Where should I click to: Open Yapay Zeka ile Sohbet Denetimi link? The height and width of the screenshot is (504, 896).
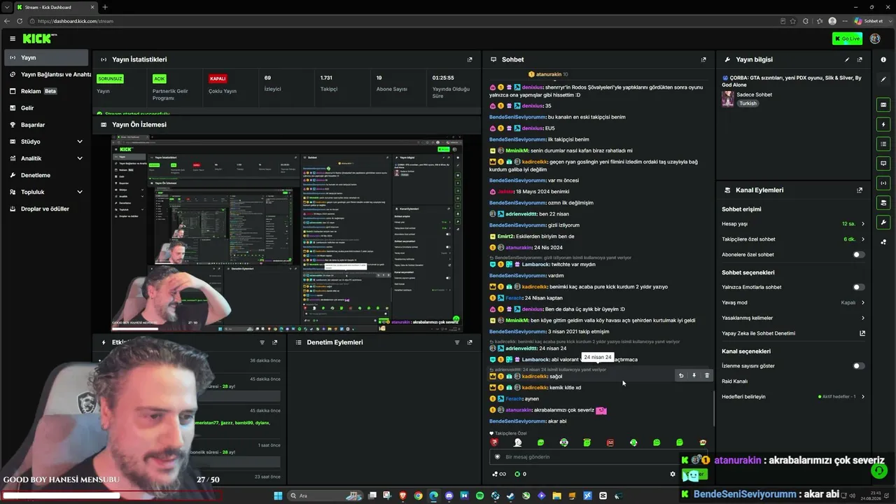coord(862,333)
